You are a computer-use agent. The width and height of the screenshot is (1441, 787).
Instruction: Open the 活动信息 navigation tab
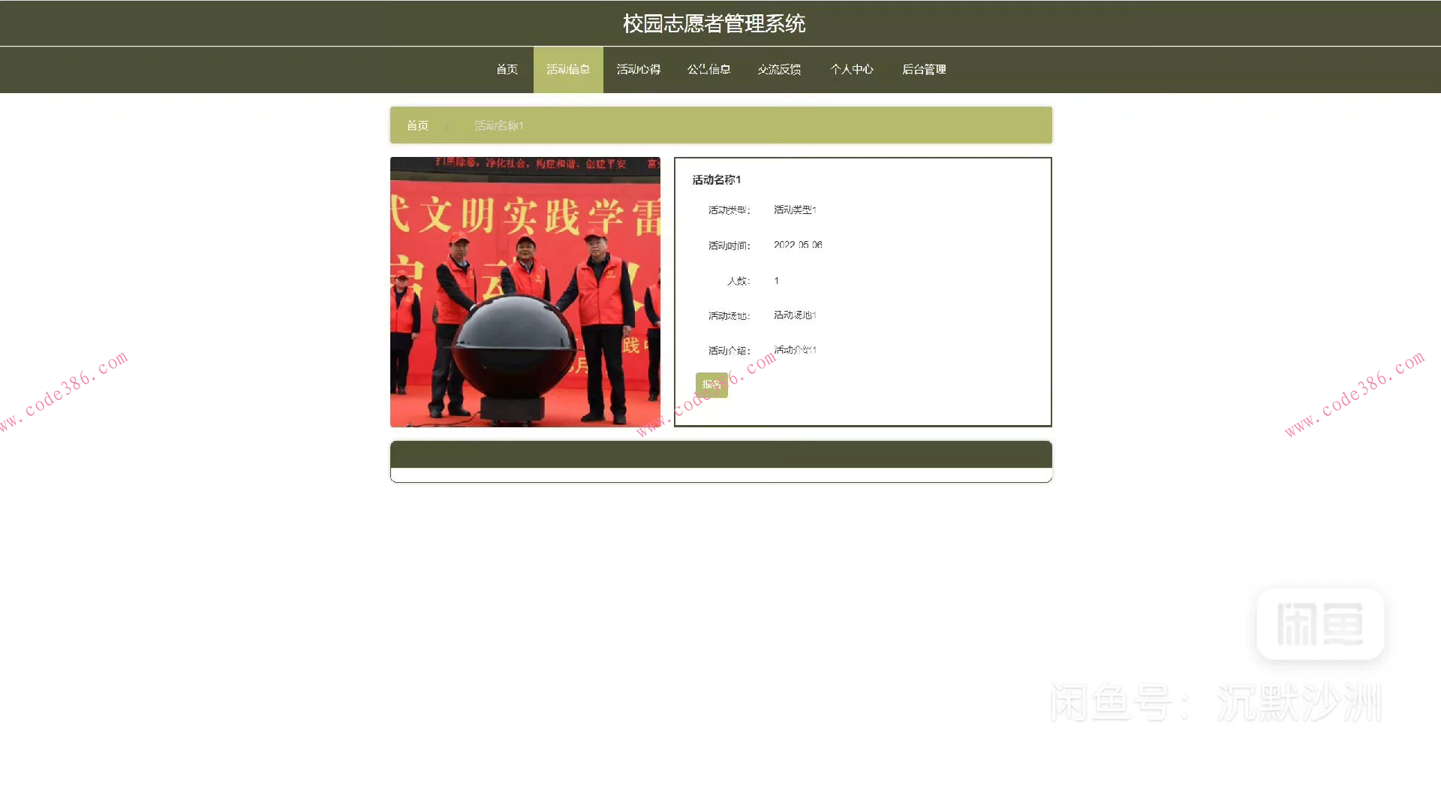click(568, 69)
